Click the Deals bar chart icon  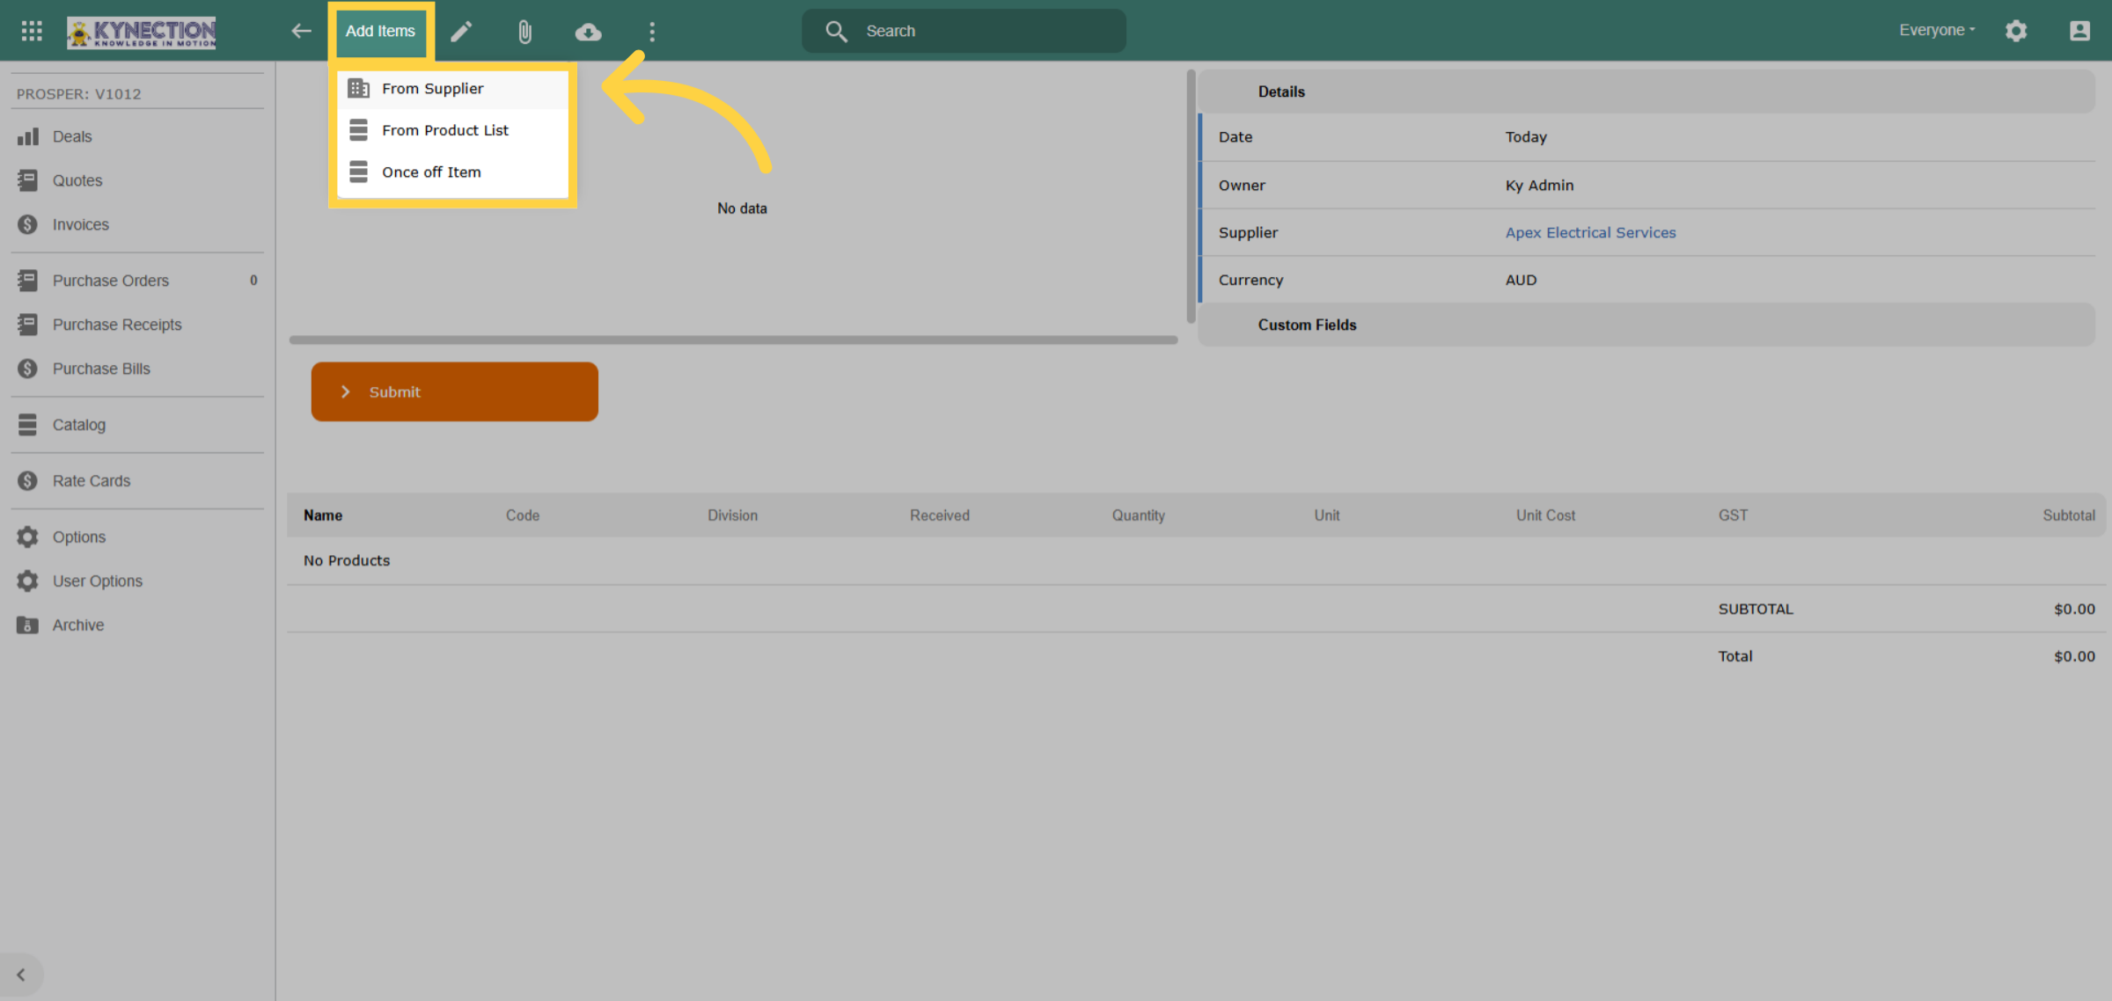28,136
